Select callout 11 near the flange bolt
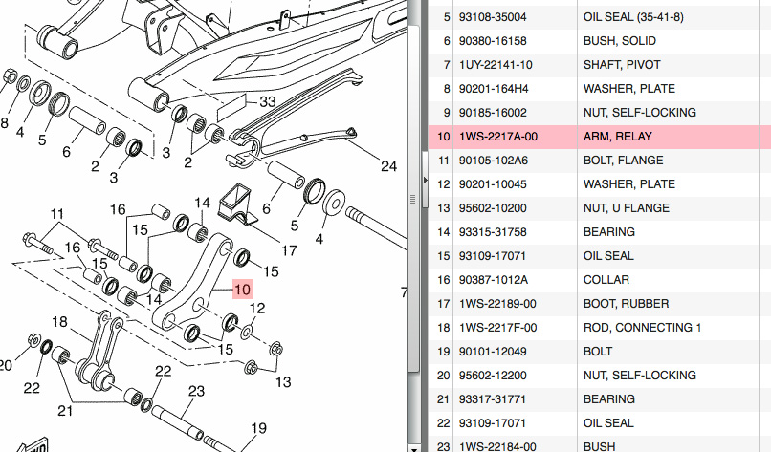Viewport: 771px width, 452px height. point(57,213)
